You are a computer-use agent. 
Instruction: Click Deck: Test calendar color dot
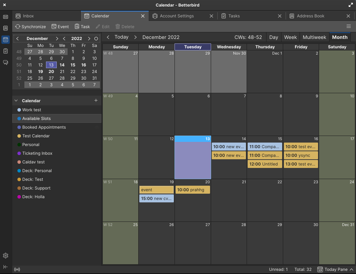19,179
